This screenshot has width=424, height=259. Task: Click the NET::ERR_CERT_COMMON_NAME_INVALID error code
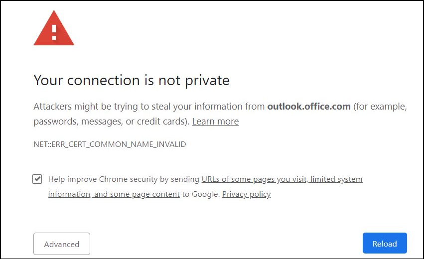tap(110, 144)
